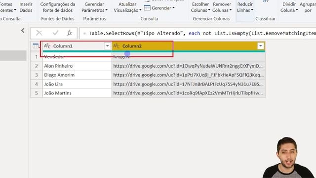Open Escolher Colunas dropdown

(200, 7)
